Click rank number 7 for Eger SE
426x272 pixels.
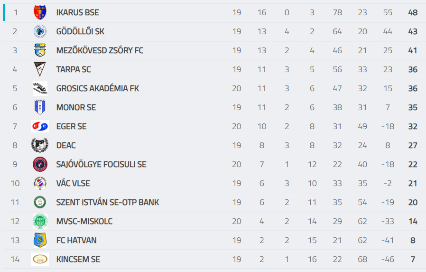[15, 126]
